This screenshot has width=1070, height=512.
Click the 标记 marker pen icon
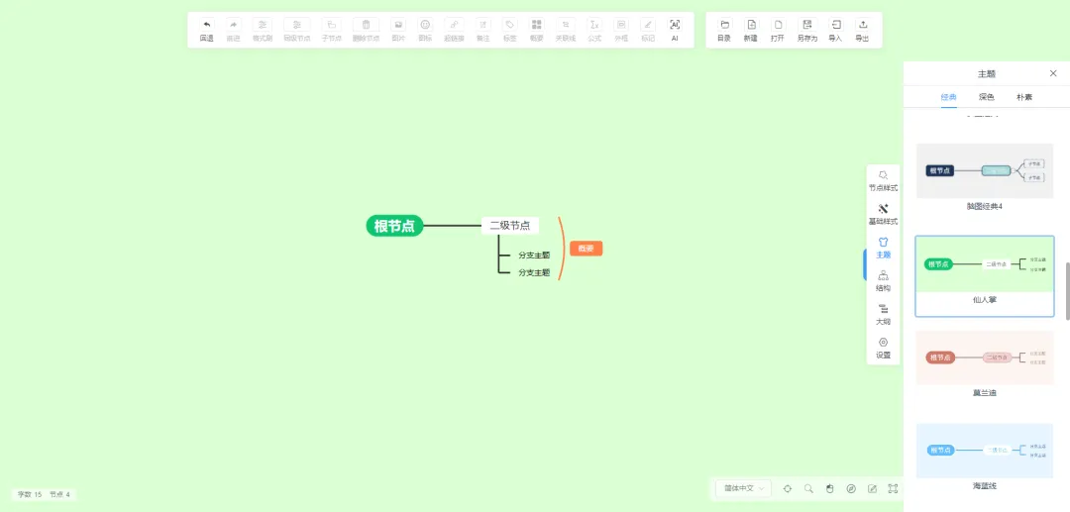pyautogui.click(x=648, y=25)
